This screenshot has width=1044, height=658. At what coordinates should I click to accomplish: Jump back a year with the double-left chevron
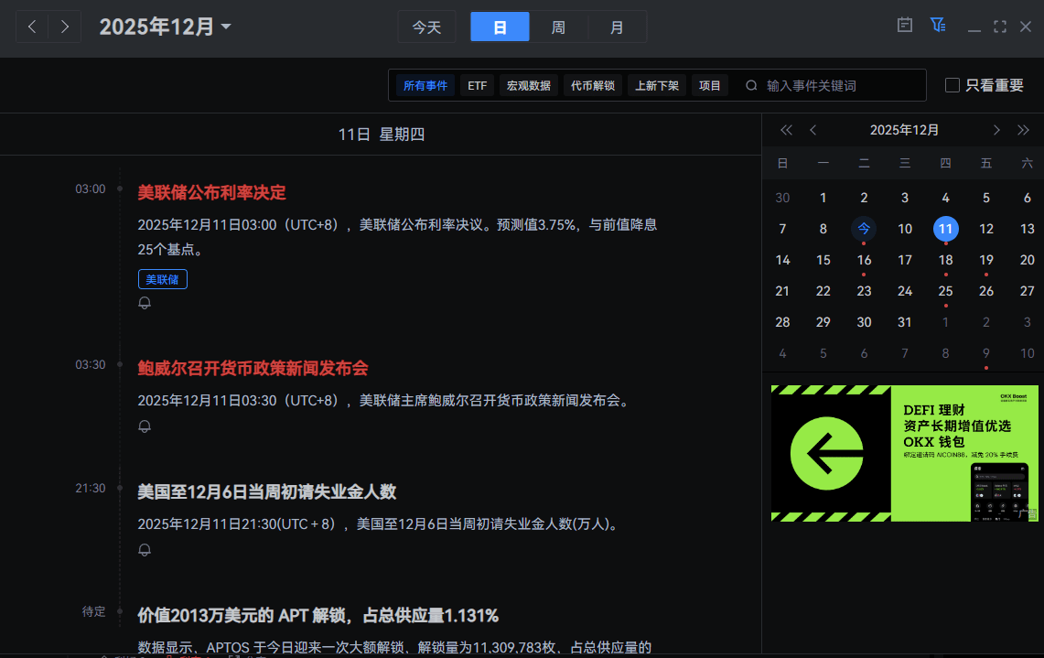[x=785, y=130]
